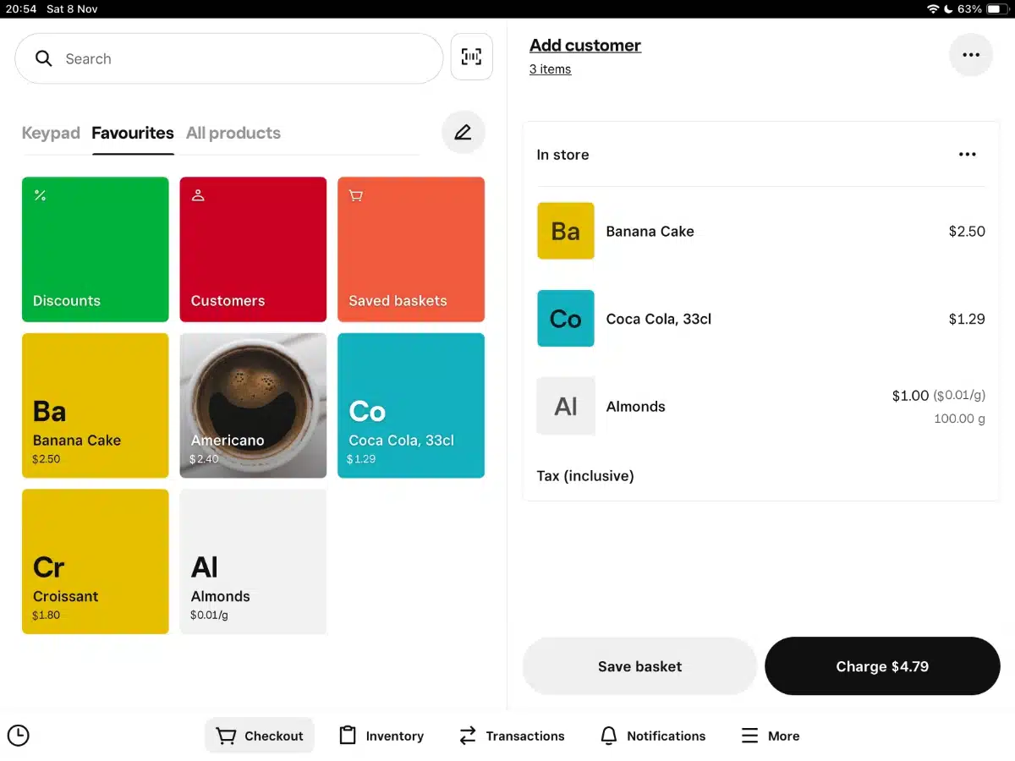Click the pencil edit favourites icon
The width and height of the screenshot is (1015, 761).
[463, 133]
